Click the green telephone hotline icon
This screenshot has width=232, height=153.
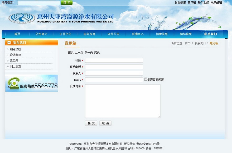pos(13,83)
